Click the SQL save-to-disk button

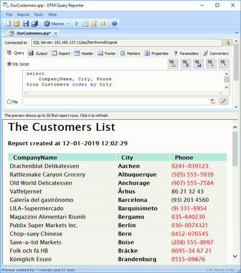198,64
